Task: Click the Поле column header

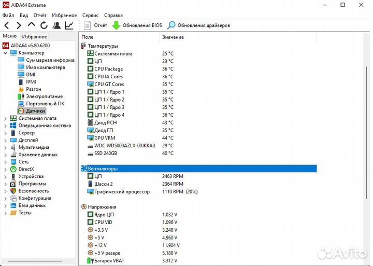Action: click(120, 37)
